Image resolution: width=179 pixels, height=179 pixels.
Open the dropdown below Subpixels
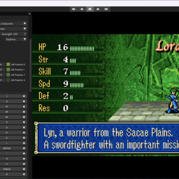coord(13,29)
